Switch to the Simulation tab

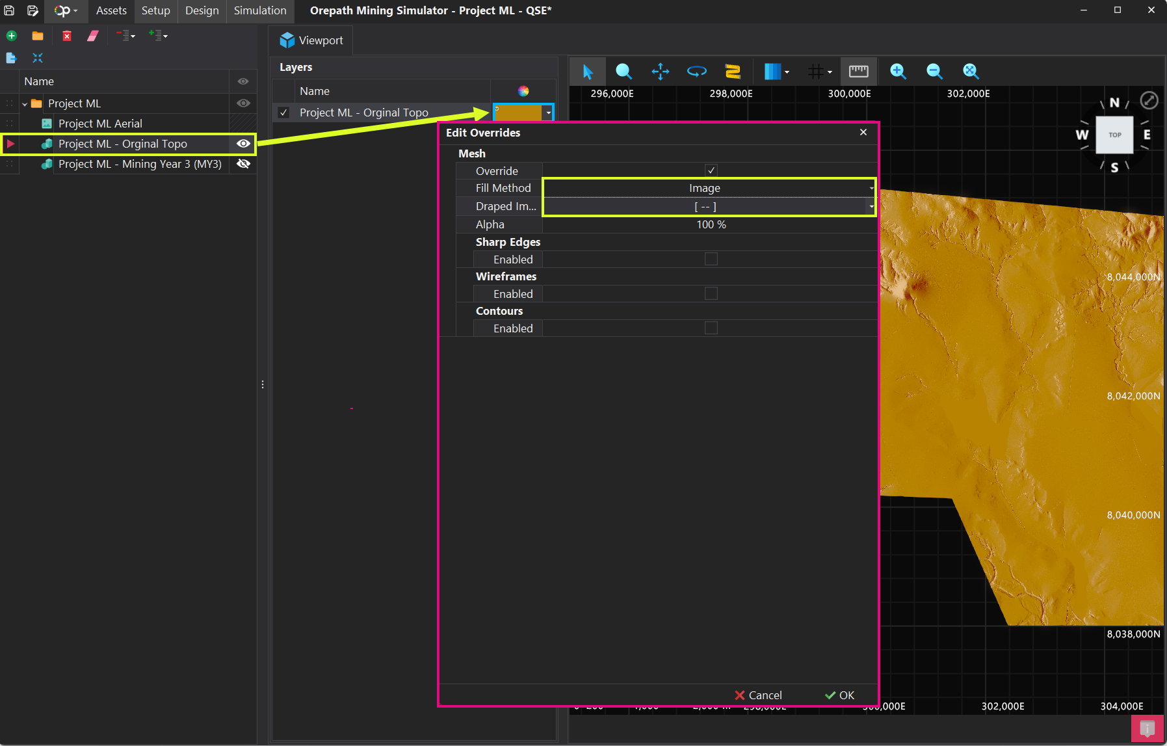[x=260, y=10]
